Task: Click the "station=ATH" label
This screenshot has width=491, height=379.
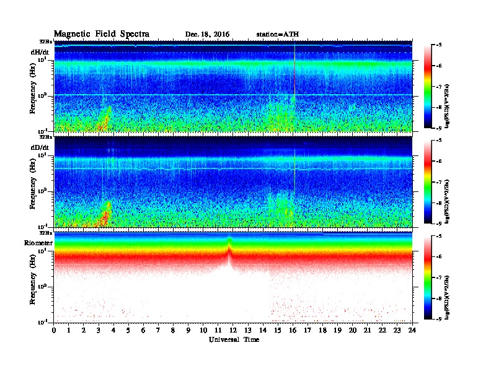Action: [x=278, y=35]
